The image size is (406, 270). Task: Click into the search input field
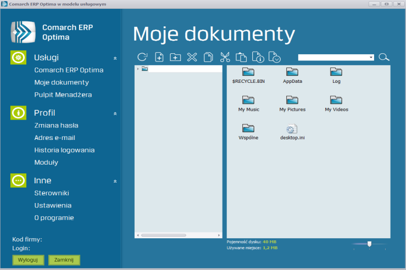click(333, 57)
